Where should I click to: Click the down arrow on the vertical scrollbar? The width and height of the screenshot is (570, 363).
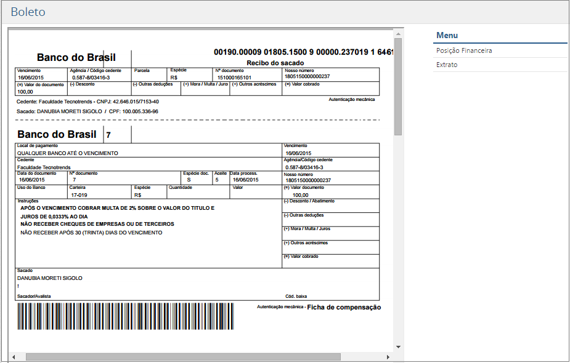(399, 345)
